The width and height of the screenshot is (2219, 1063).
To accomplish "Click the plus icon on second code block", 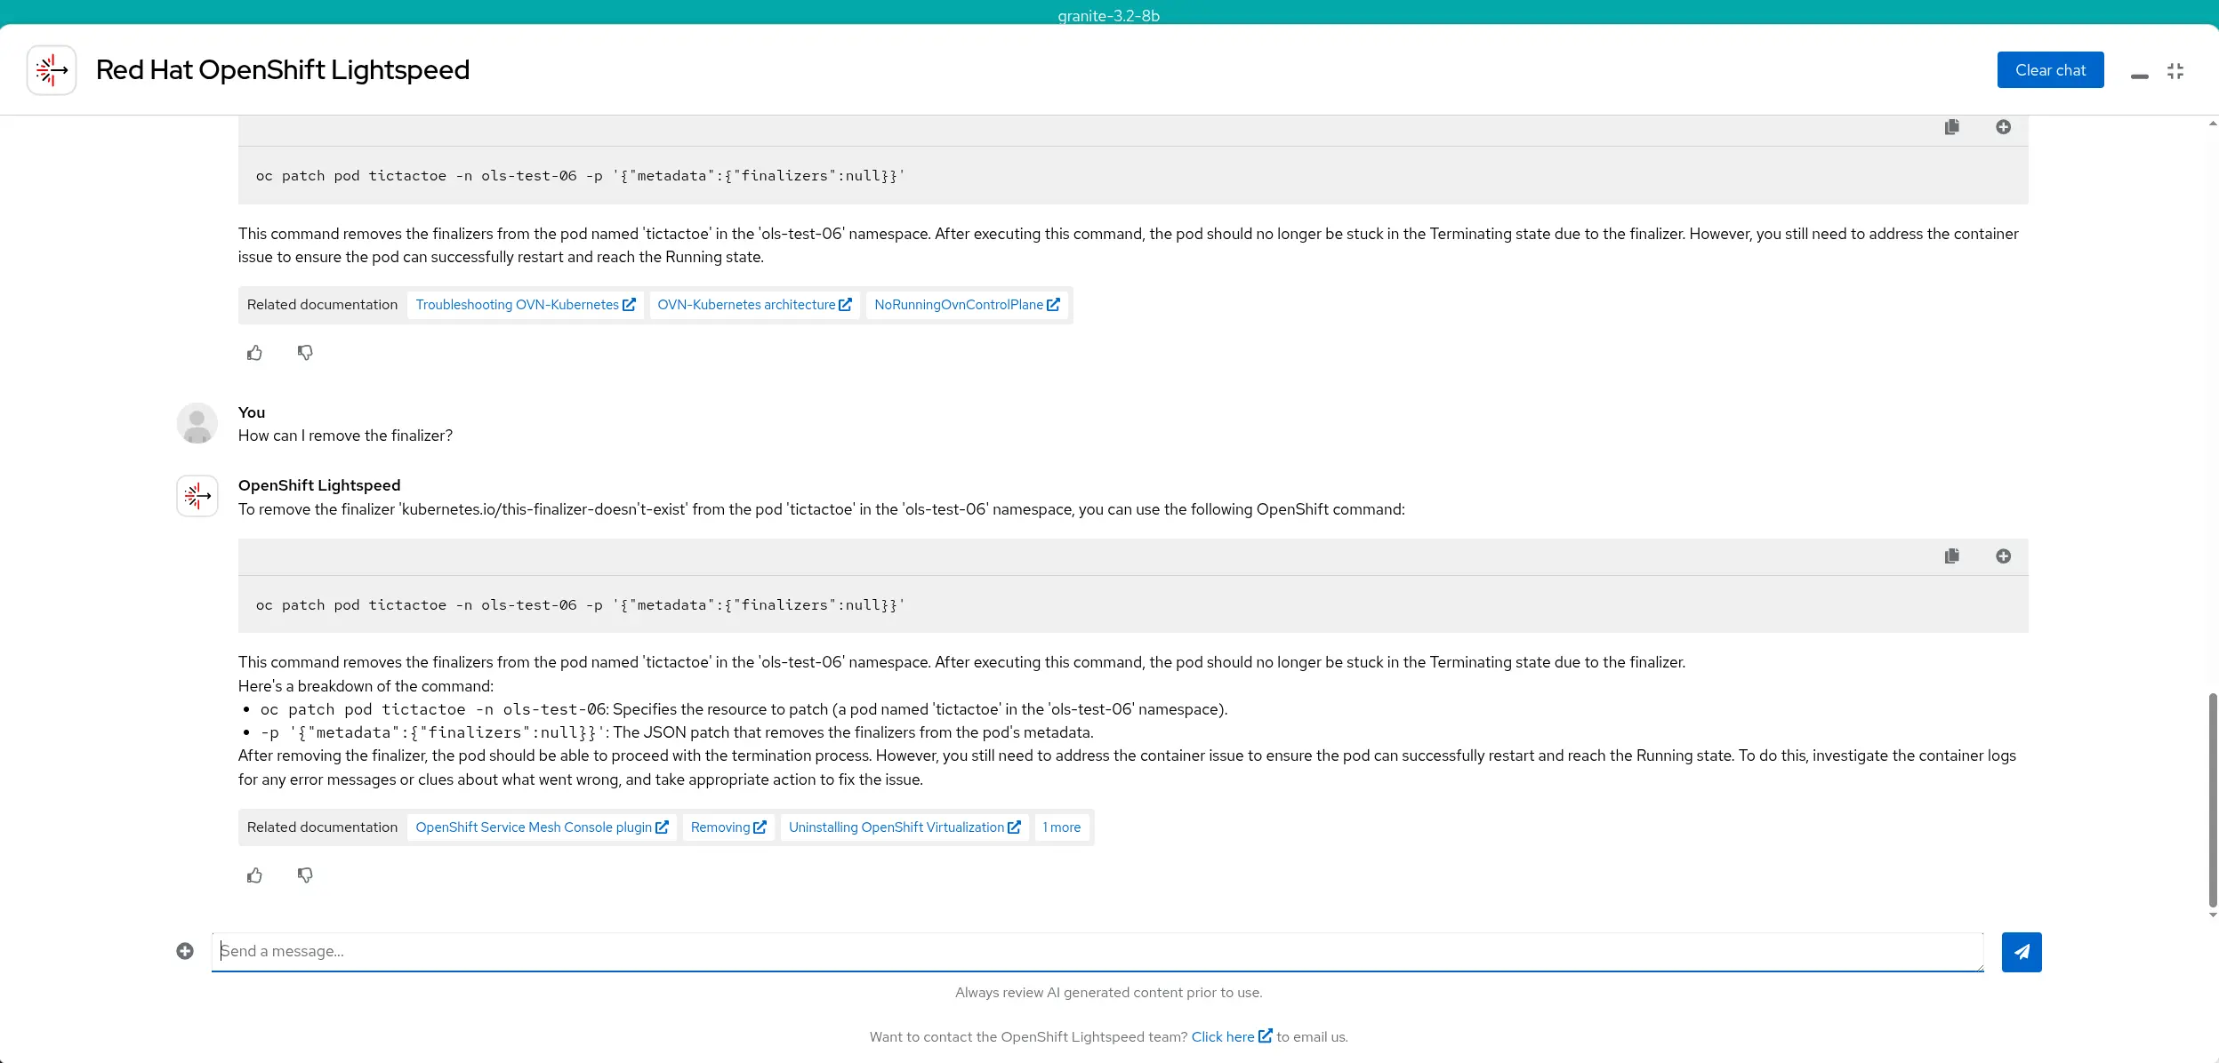I will (2003, 556).
